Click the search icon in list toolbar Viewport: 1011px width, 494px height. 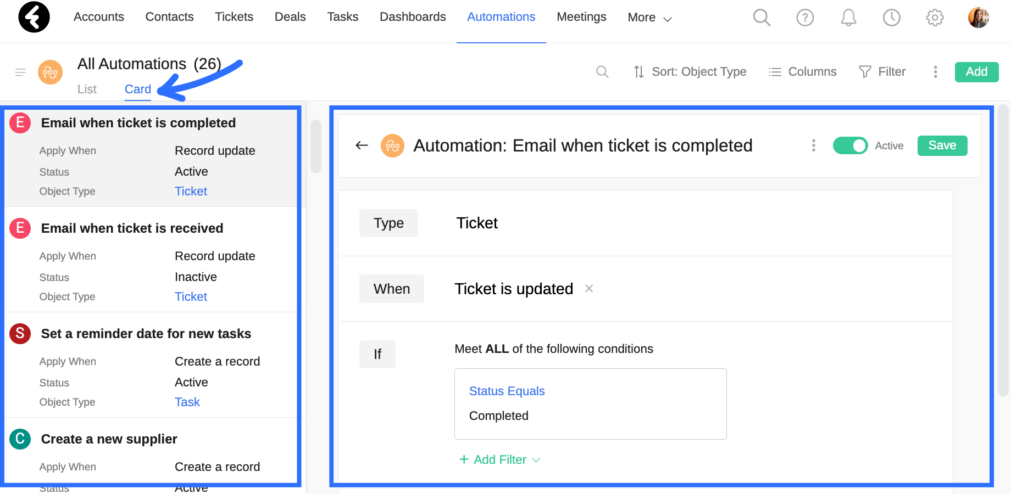click(602, 72)
